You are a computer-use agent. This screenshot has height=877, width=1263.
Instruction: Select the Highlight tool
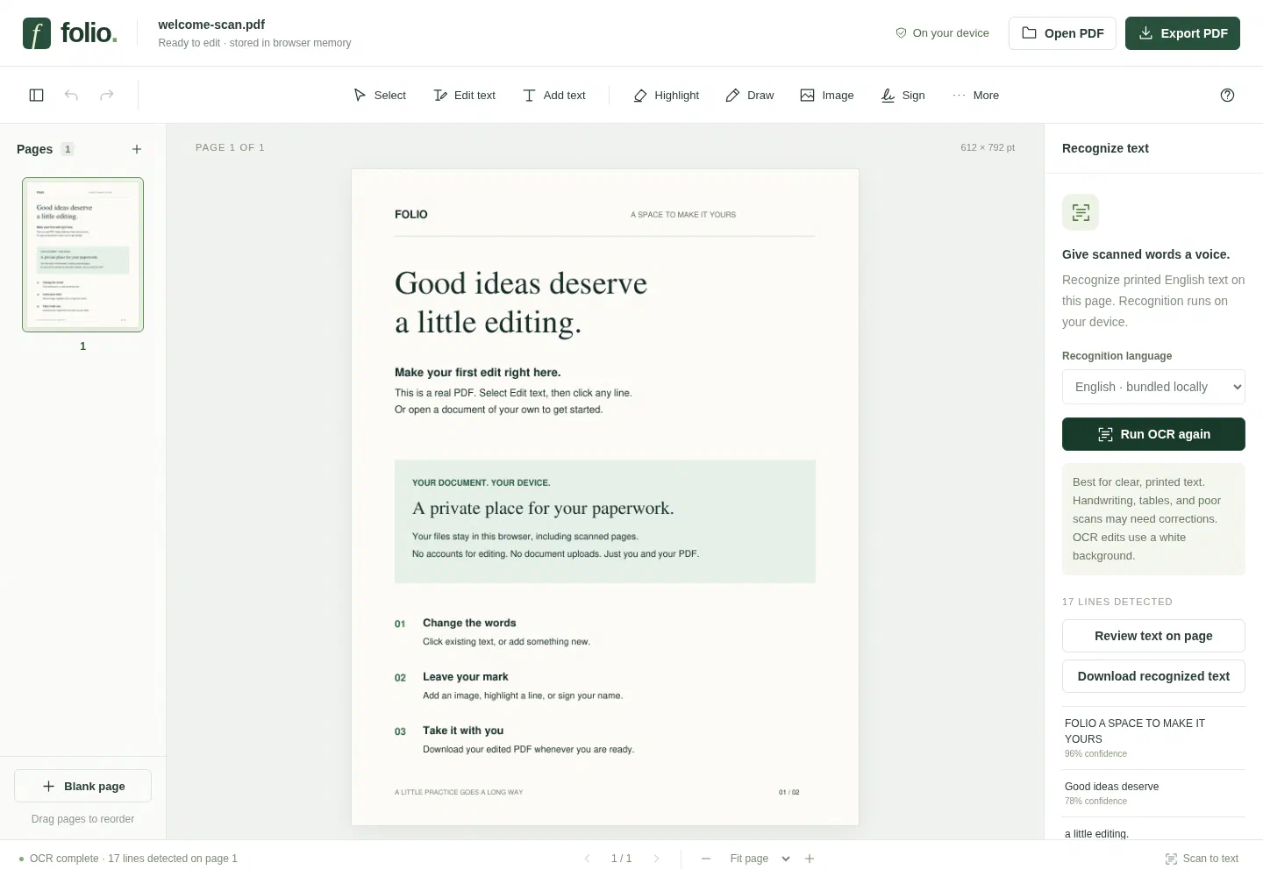(667, 95)
